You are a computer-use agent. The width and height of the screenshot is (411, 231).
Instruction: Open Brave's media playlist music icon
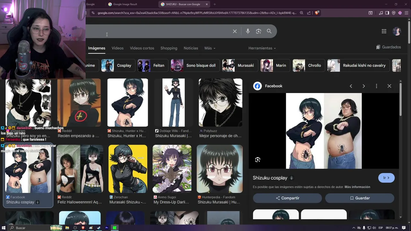[x=381, y=13]
